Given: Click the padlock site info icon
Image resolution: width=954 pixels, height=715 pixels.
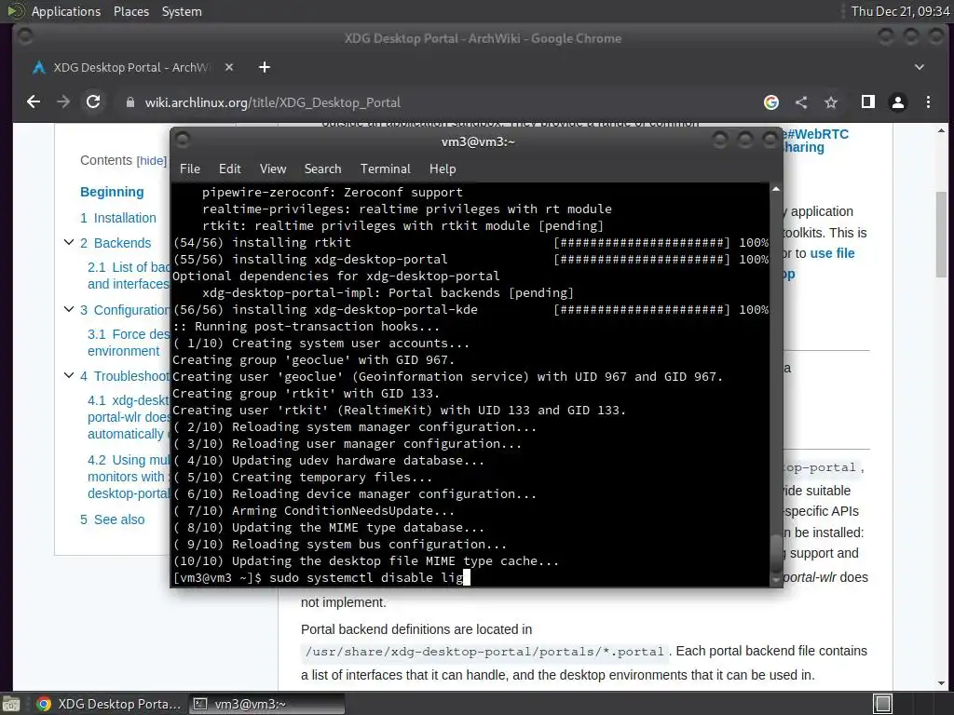Looking at the screenshot, I should pos(129,102).
